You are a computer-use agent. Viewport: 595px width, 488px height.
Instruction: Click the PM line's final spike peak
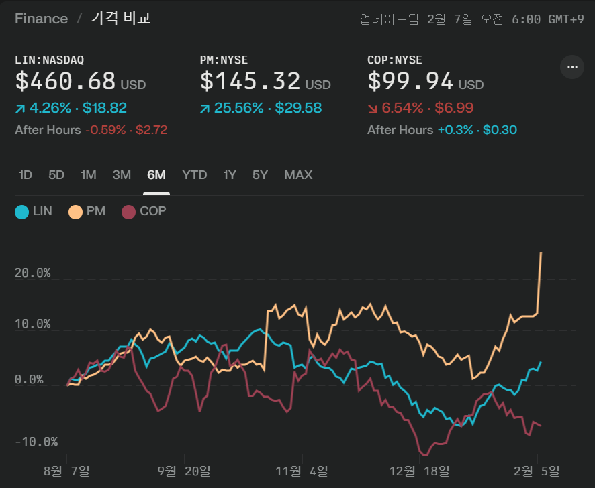pos(541,253)
